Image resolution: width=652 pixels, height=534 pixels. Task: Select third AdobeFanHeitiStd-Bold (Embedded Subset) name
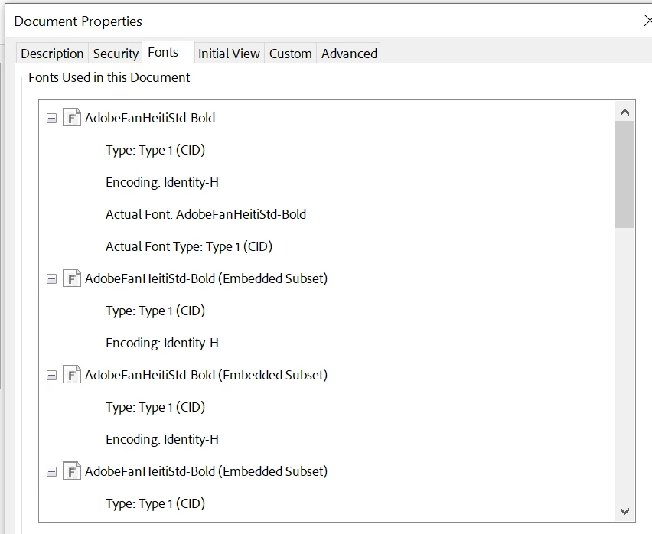pos(207,471)
